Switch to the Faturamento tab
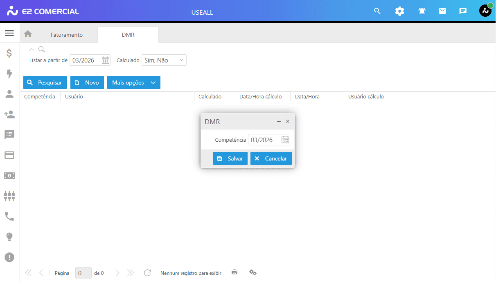 click(67, 35)
